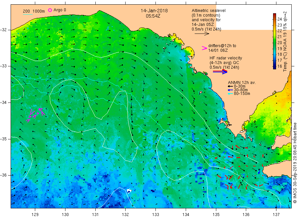
Task: Click the red and blue HF radar arrow
Action: coord(220,72)
